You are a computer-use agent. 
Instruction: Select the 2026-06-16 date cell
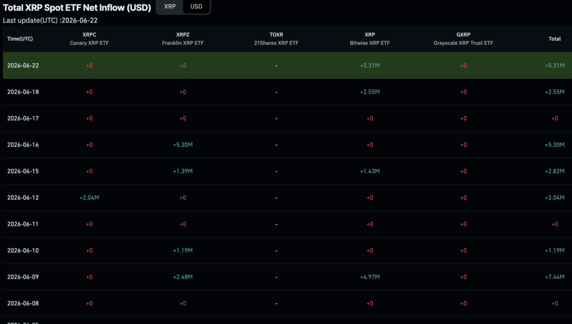[x=23, y=145]
